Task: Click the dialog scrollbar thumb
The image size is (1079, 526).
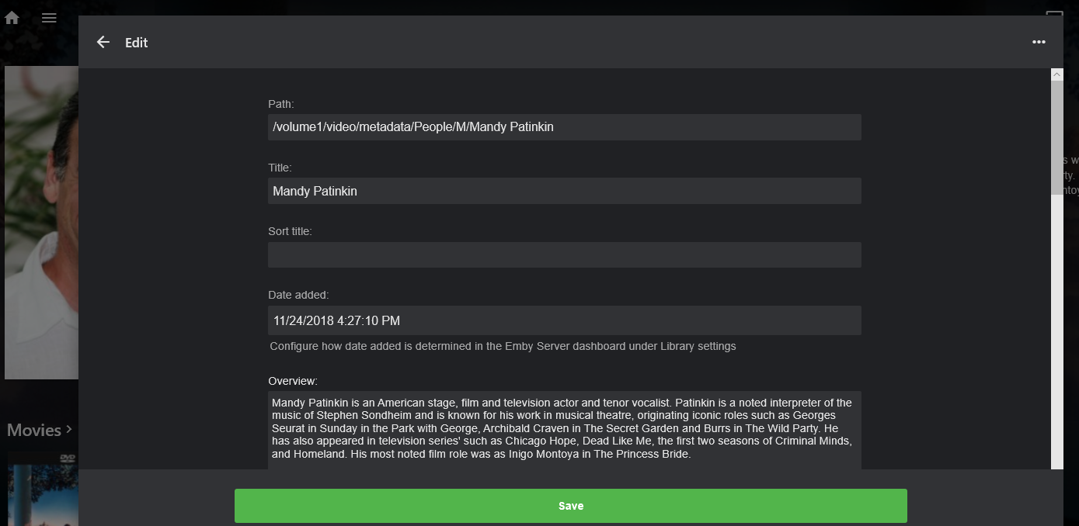Action: [1056, 137]
